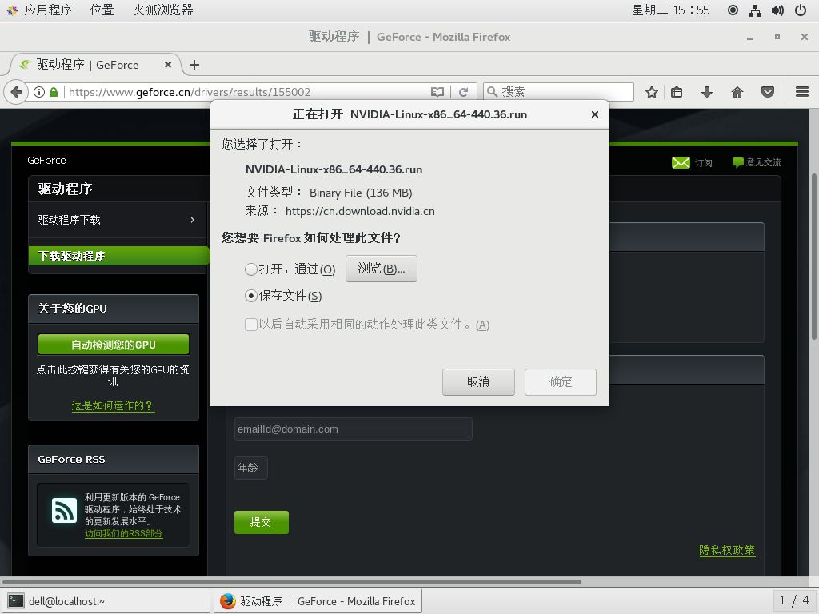Click the Binary File (136 MB) text
The height and width of the screenshot is (614, 819).
[x=361, y=193]
